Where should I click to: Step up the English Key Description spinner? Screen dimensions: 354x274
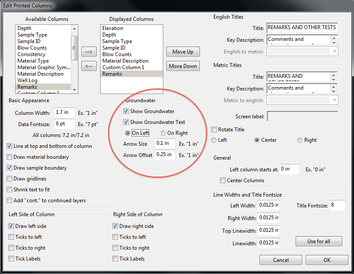[334, 38]
